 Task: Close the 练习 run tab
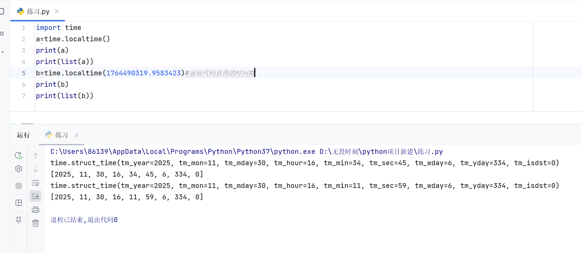point(77,135)
